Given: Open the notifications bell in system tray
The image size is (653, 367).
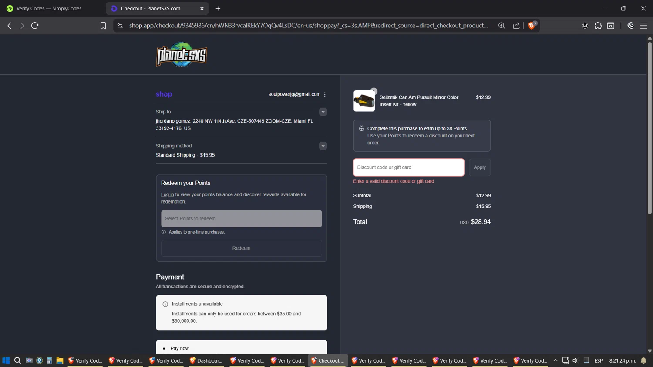Looking at the screenshot, I should (x=643, y=360).
